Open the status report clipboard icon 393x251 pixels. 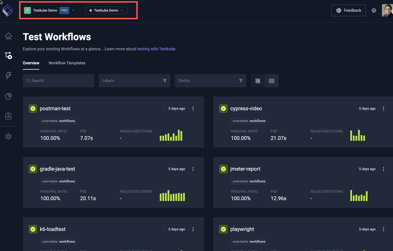point(8,116)
